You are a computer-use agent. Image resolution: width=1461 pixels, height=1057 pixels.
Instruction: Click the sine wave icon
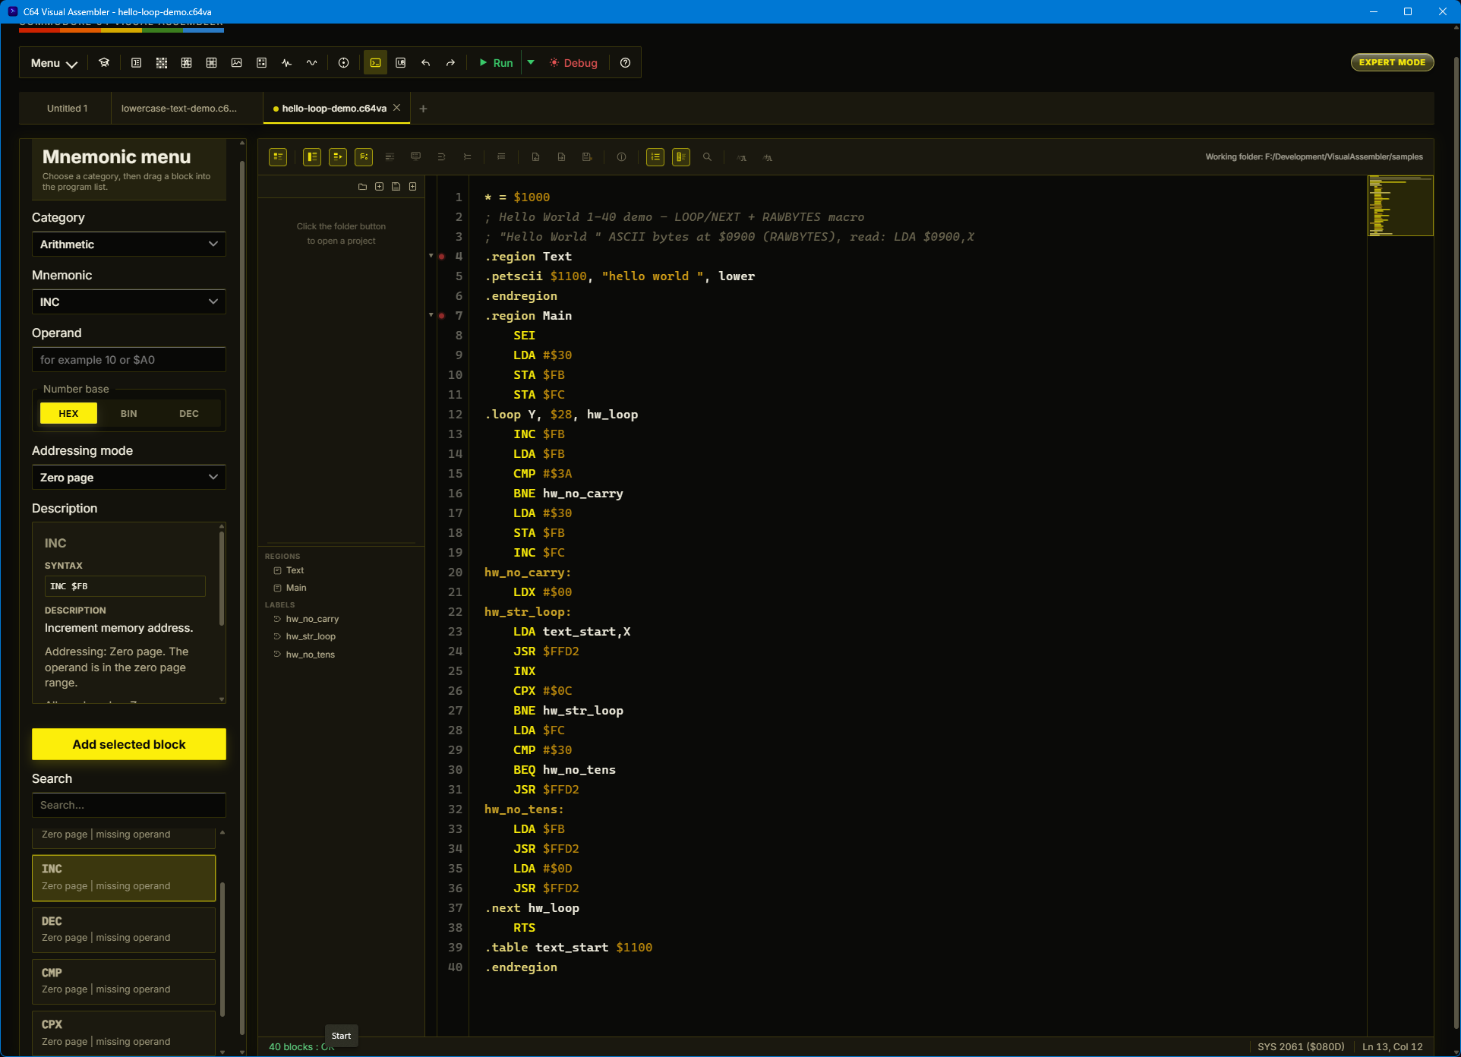(x=311, y=63)
